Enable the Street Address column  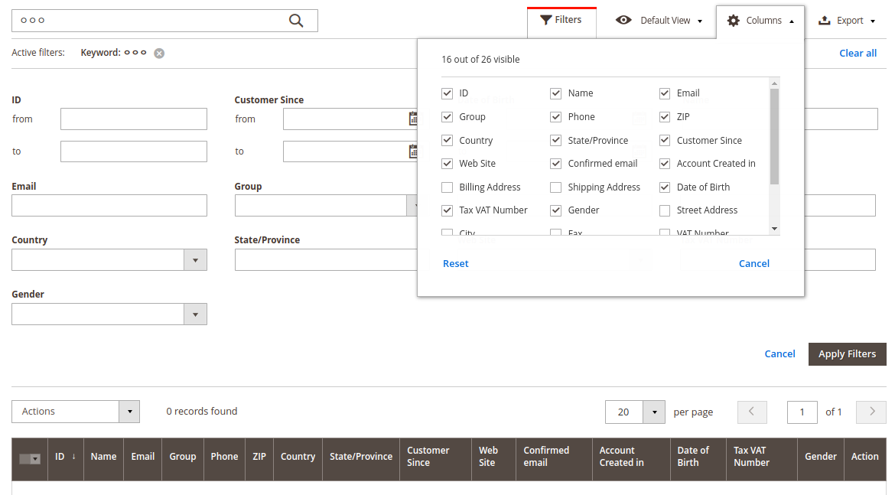[665, 210]
